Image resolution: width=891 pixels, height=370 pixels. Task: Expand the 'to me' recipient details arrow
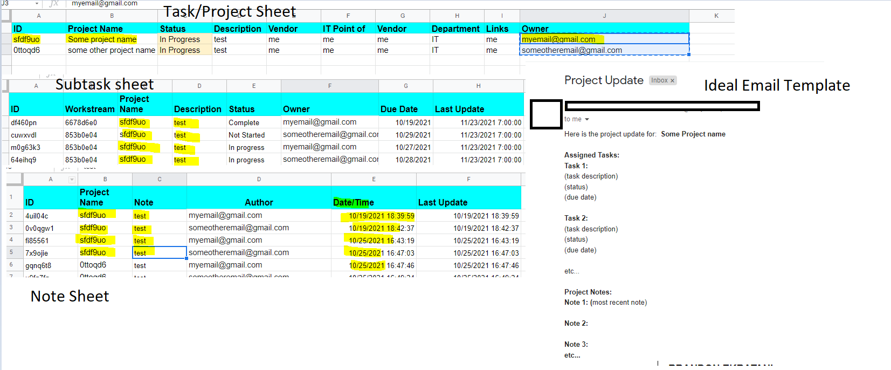pos(587,119)
